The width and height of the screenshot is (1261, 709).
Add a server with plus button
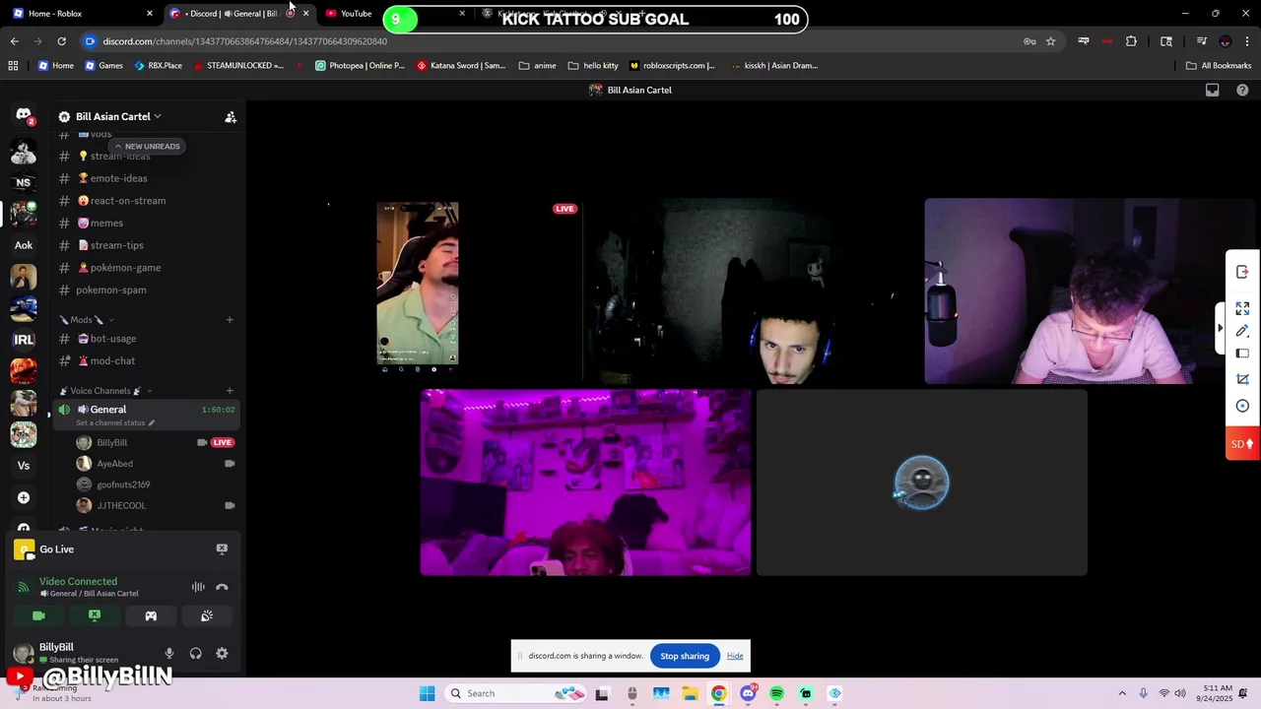24,497
